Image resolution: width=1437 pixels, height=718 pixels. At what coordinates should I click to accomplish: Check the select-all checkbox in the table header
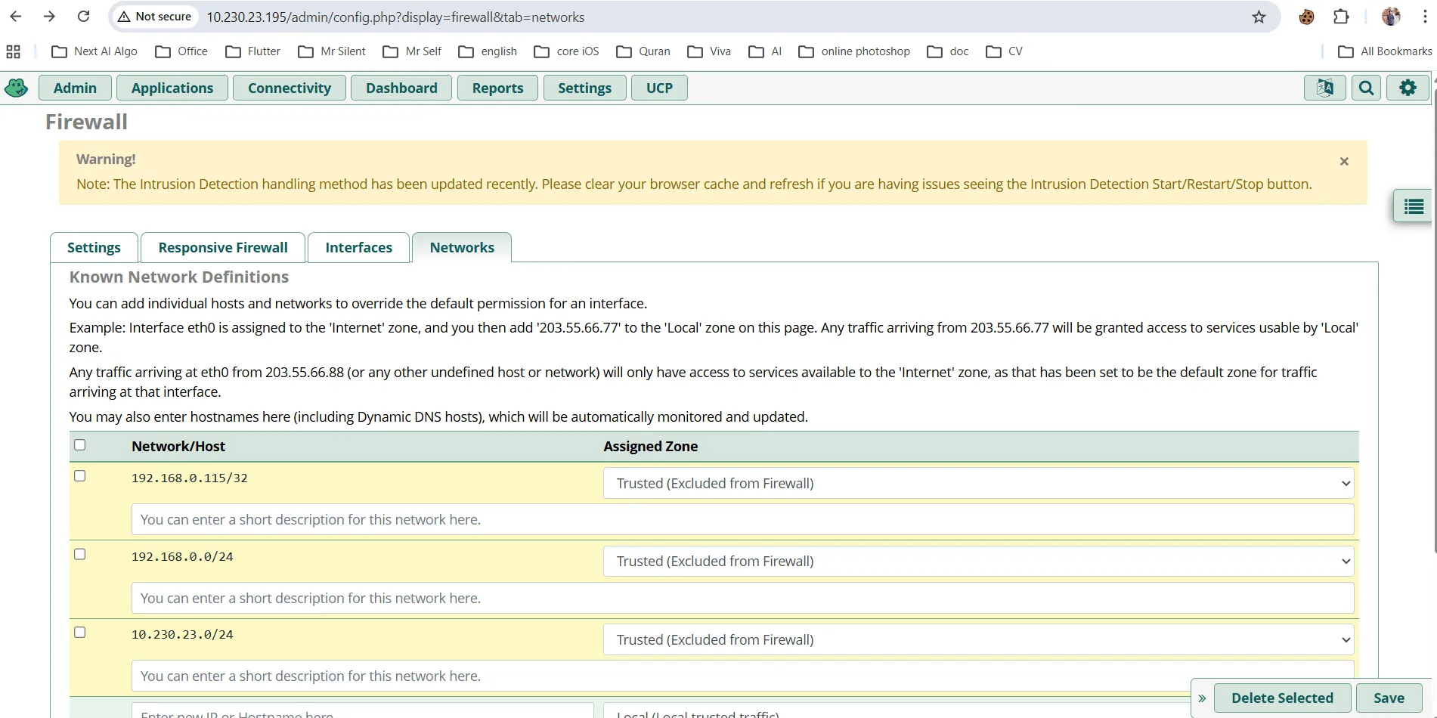(x=80, y=445)
